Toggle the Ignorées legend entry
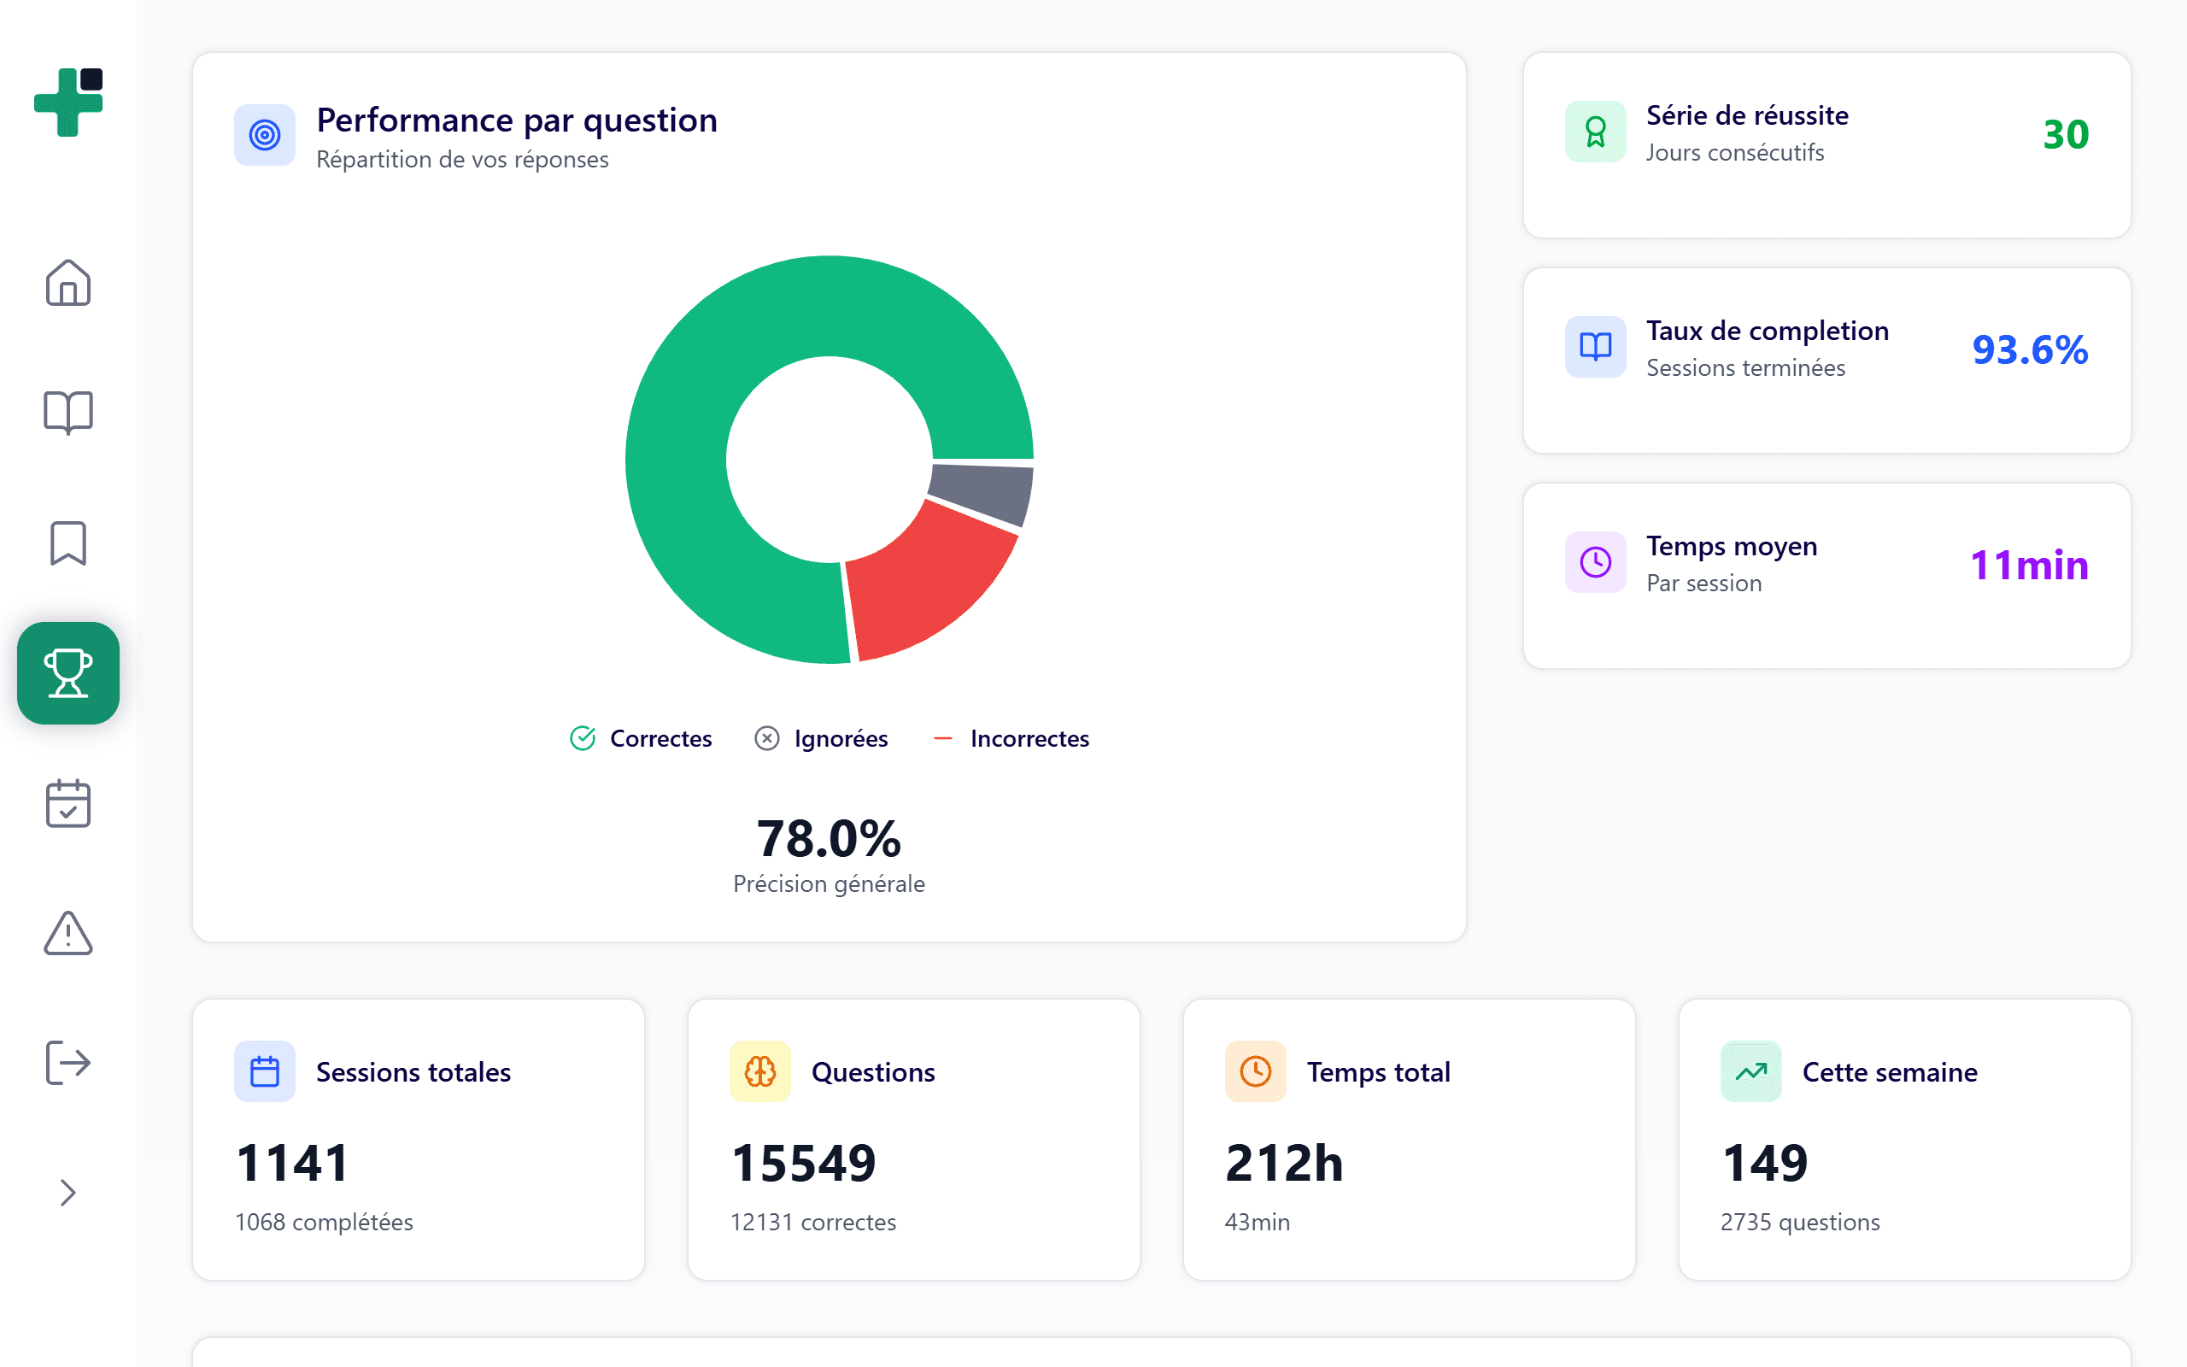The width and height of the screenshot is (2187, 1367). click(x=821, y=739)
